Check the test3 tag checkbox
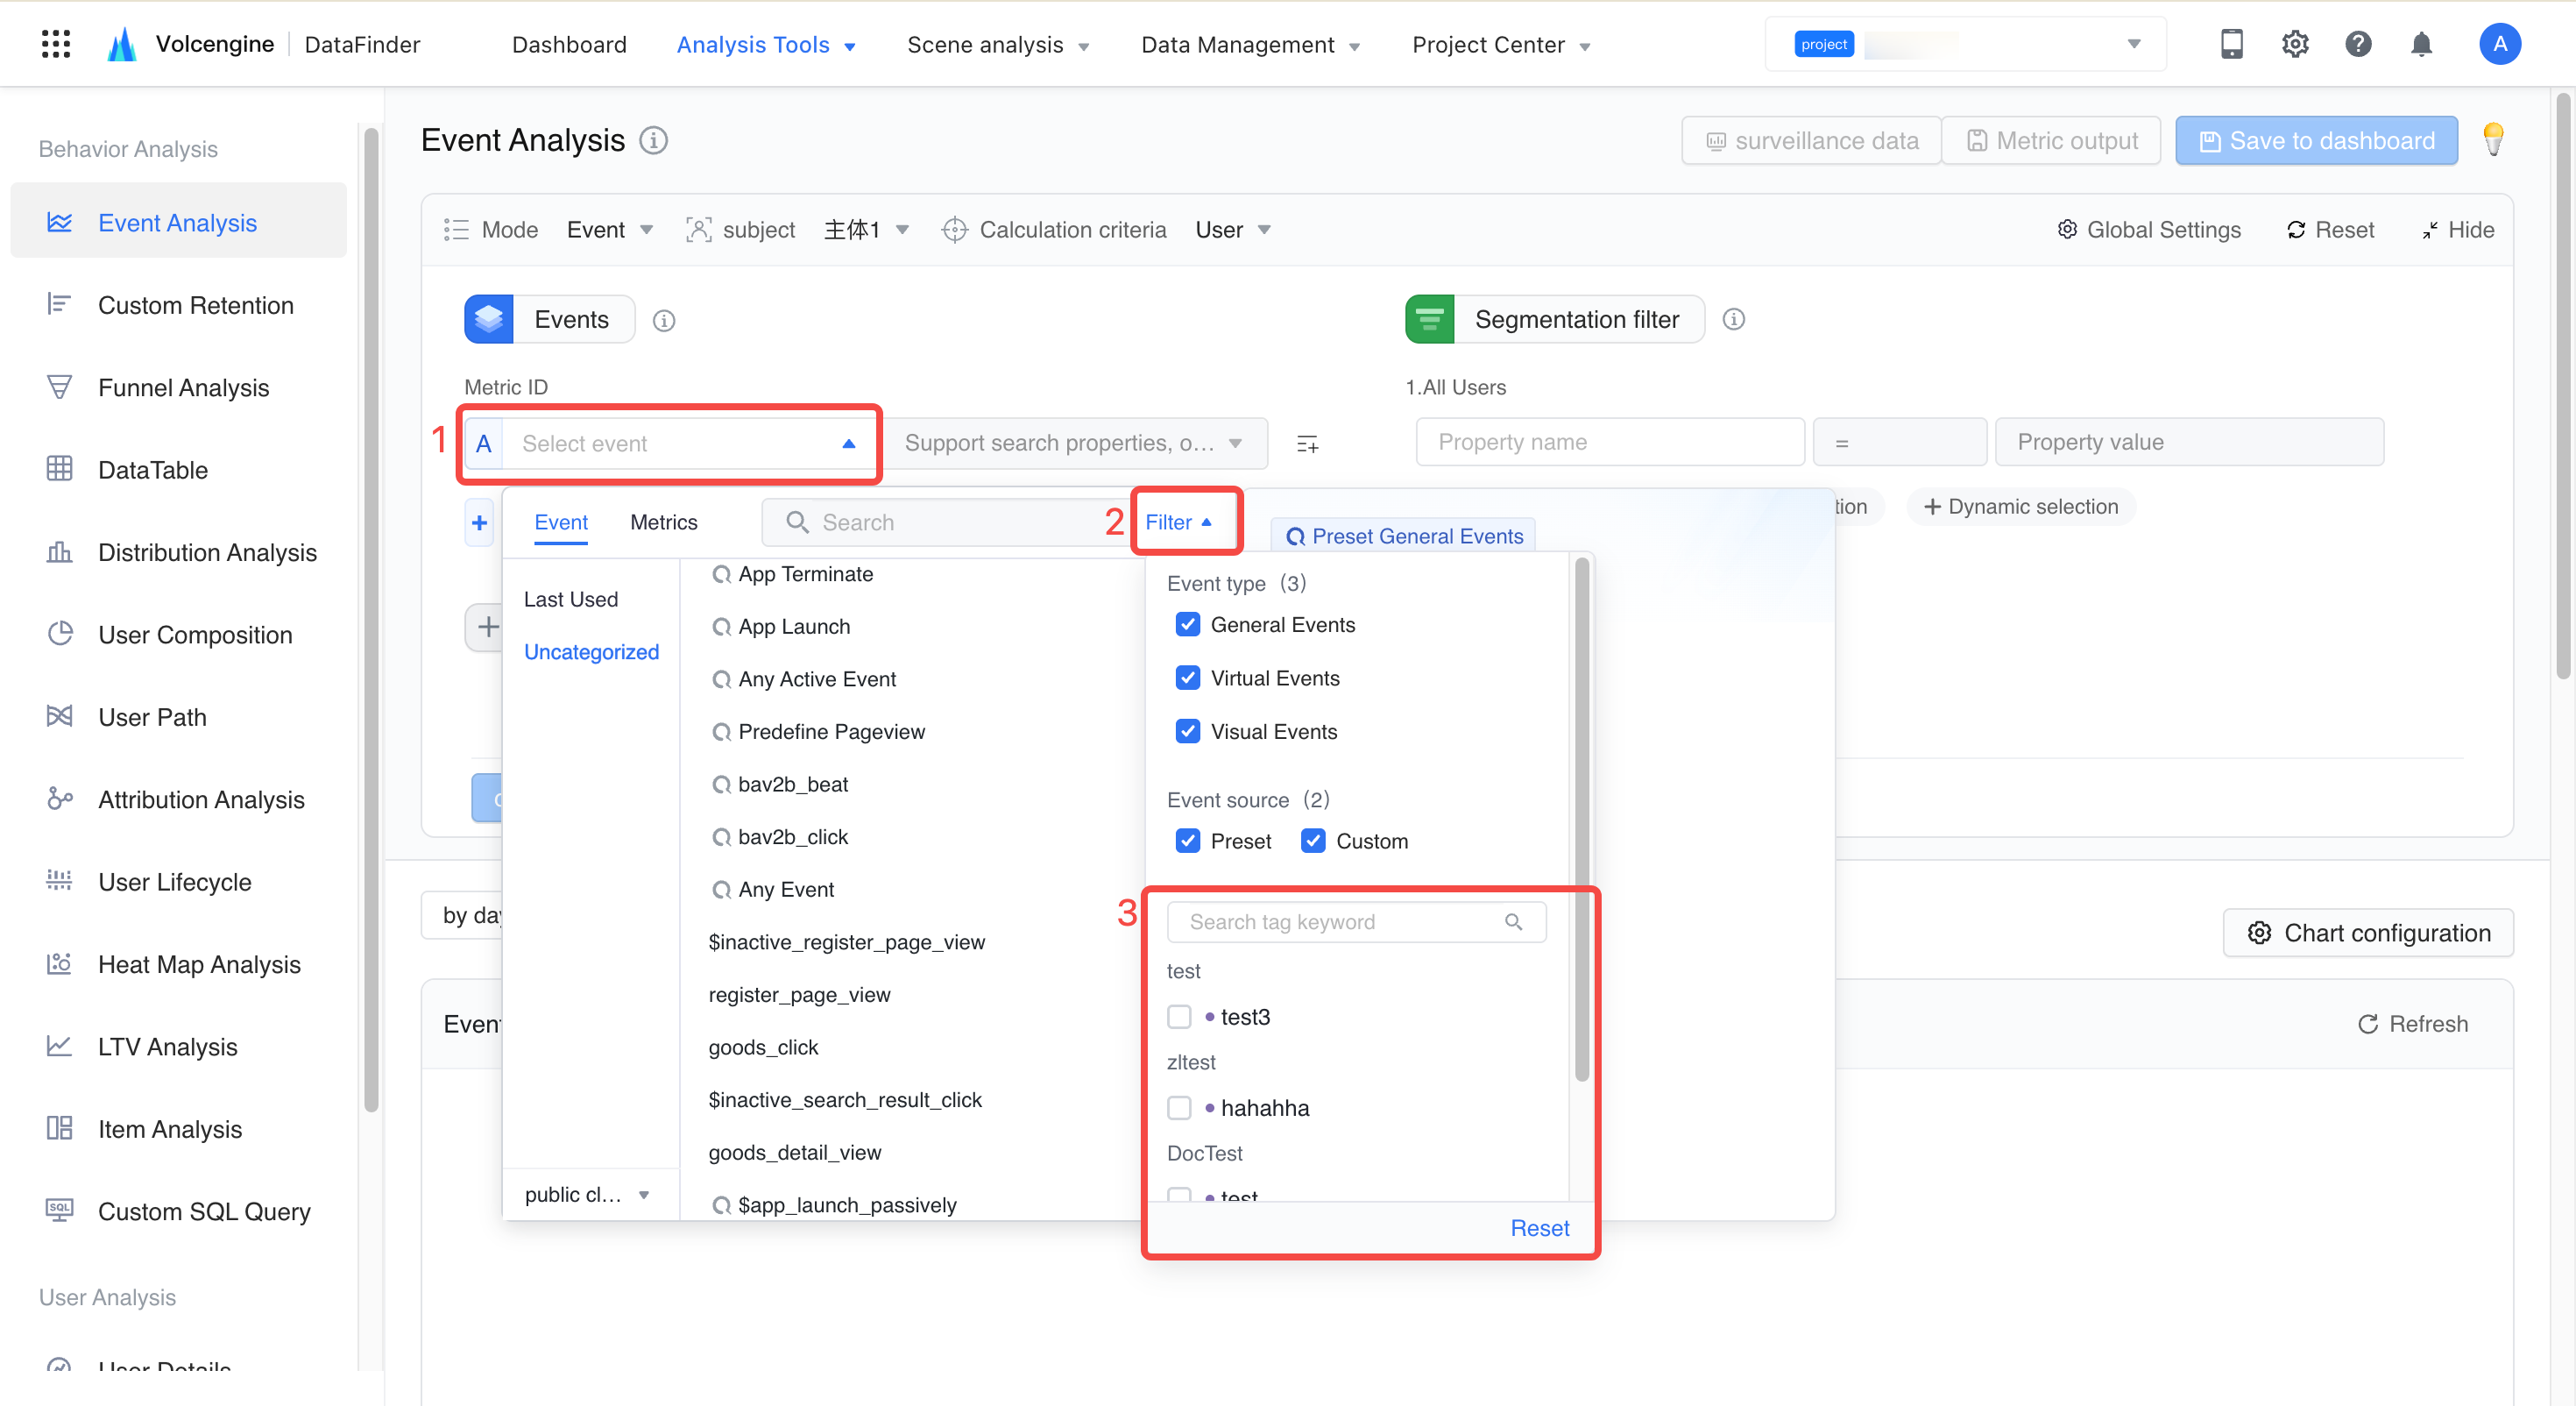The height and width of the screenshot is (1406, 2576). click(x=1180, y=1017)
